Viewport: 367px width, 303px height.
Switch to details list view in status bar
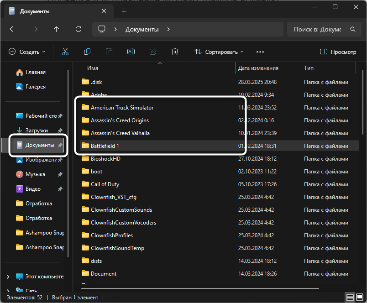[350, 298]
